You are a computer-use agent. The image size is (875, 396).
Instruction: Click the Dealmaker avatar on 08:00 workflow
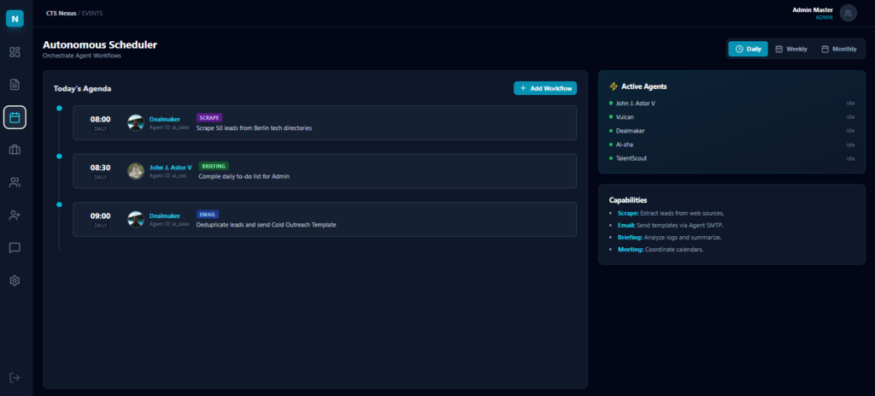tap(136, 122)
